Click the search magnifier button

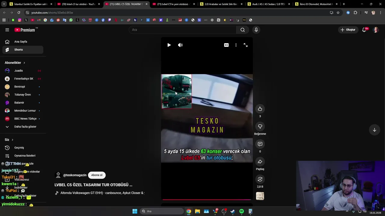242,30
